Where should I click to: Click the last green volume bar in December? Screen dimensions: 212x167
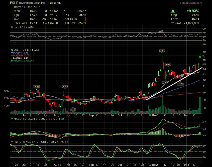(200, 105)
